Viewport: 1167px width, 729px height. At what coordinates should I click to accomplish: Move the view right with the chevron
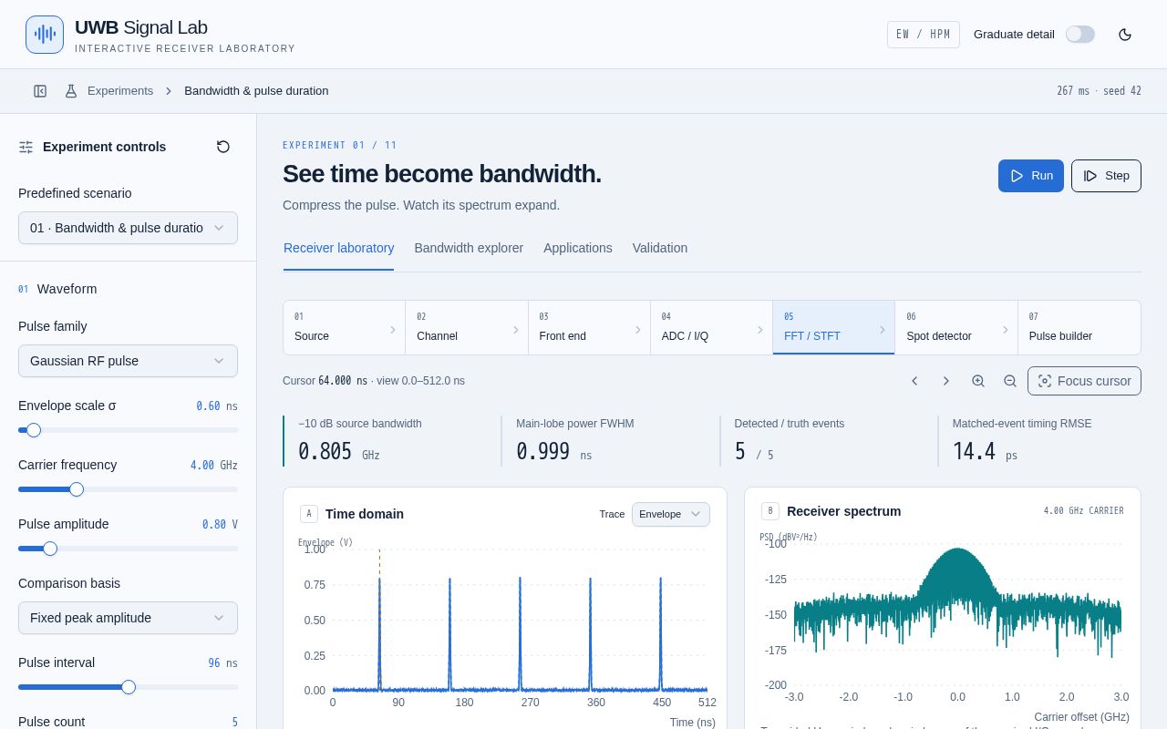[x=946, y=381]
